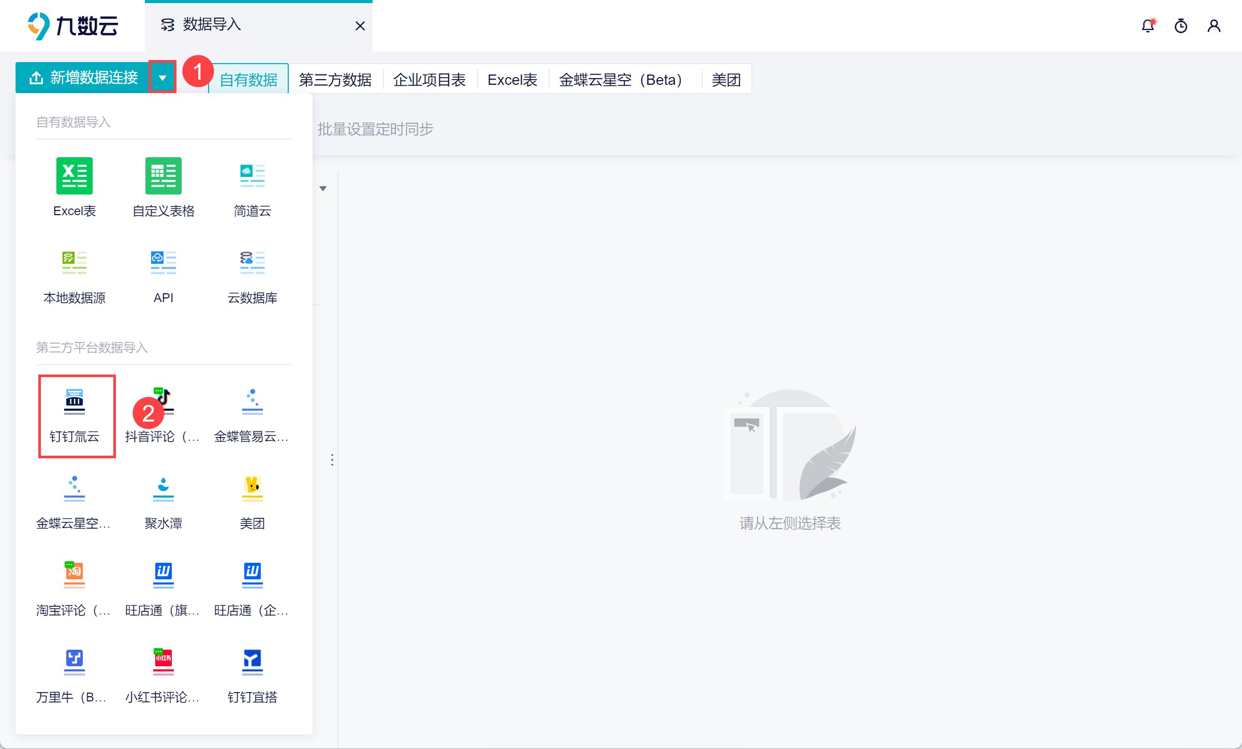Click the timer clock icon in header

1181,26
